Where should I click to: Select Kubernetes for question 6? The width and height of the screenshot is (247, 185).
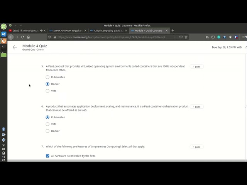[47, 117]
